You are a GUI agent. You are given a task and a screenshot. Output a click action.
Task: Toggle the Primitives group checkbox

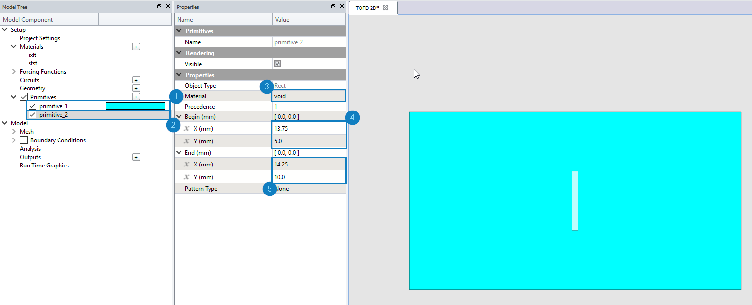coord(24,97)
